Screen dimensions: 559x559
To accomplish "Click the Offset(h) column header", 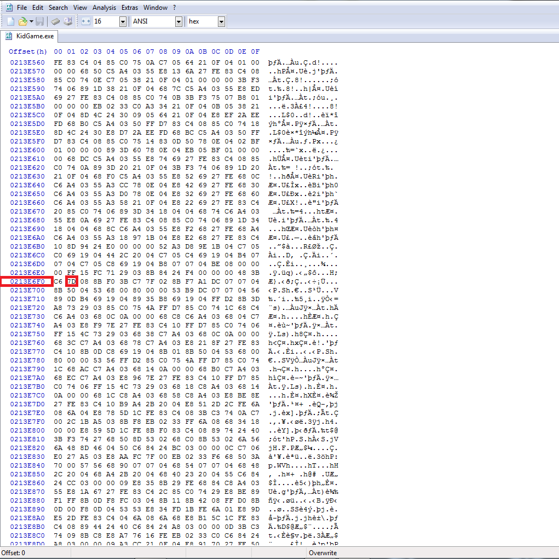I will [x=28, y=51].
